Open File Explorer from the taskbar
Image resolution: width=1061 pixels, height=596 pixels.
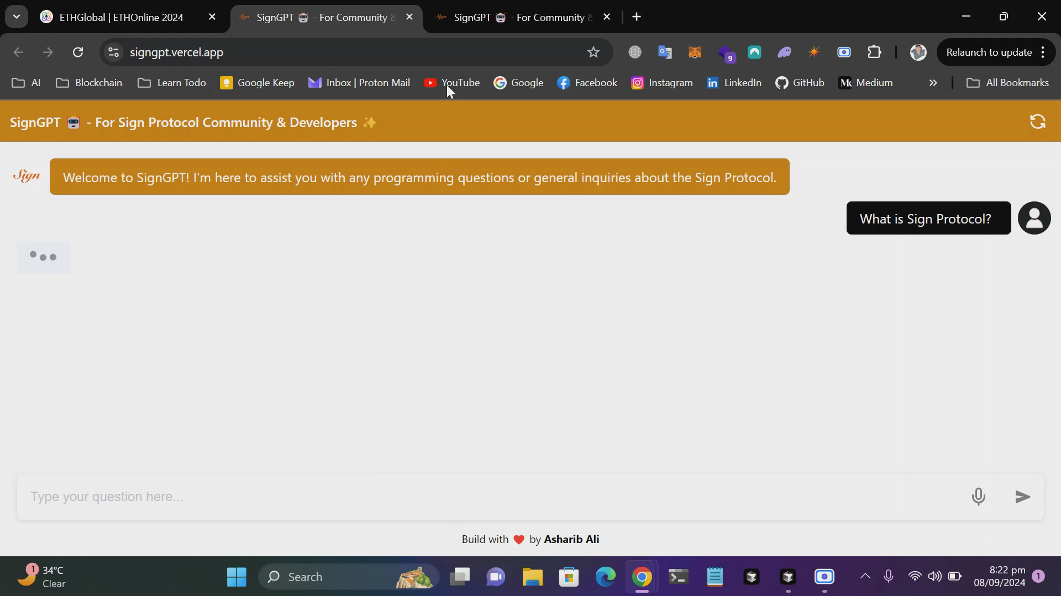[533, 577]
